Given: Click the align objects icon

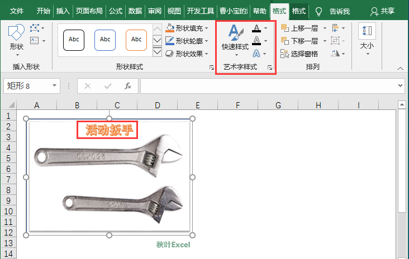Looking at the screenshot, I should coord(335,28).
